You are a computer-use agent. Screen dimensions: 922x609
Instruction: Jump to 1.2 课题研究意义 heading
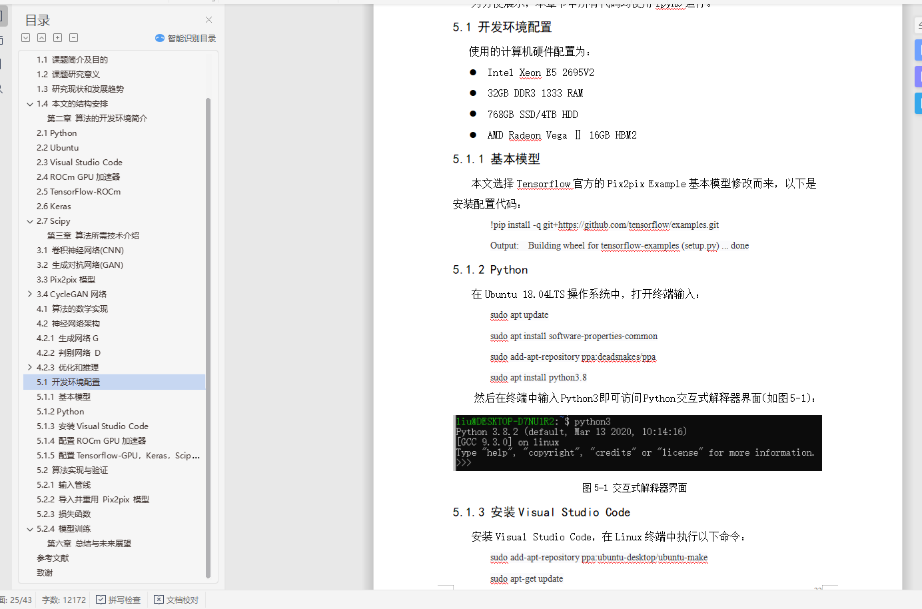[68, 75]
